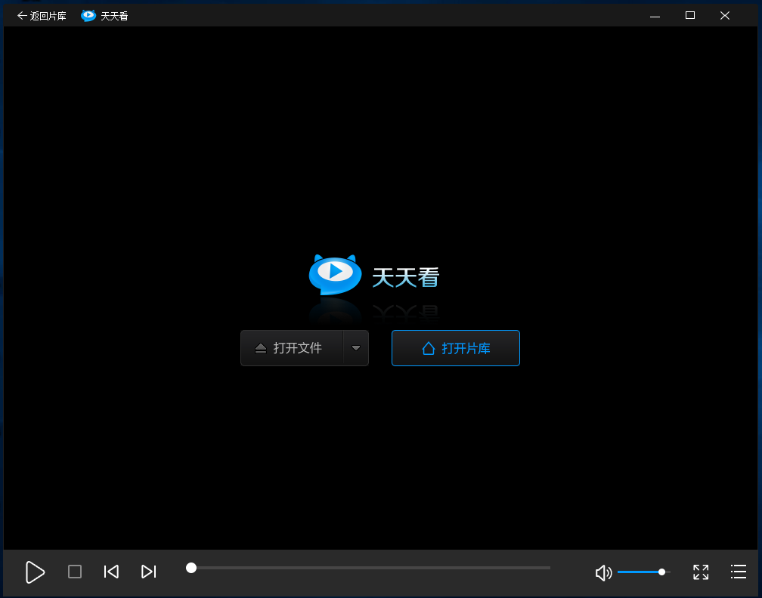Skip to the next video
This screenshot has height=598, width=762.
(x=148, y=572)
